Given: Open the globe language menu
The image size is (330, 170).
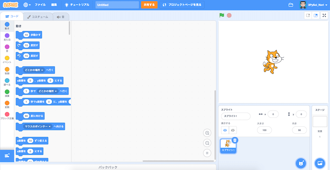Looking at the screenshot, I should pyautogui.click(x=27, y=5).
